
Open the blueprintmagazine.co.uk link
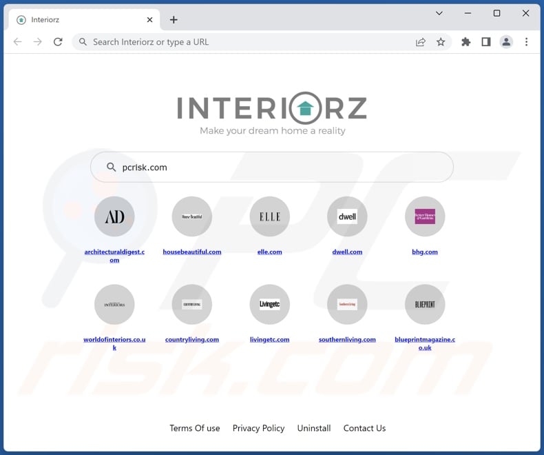point(425,343)
